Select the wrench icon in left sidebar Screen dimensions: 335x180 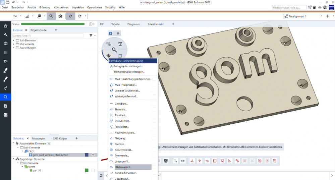5,35
